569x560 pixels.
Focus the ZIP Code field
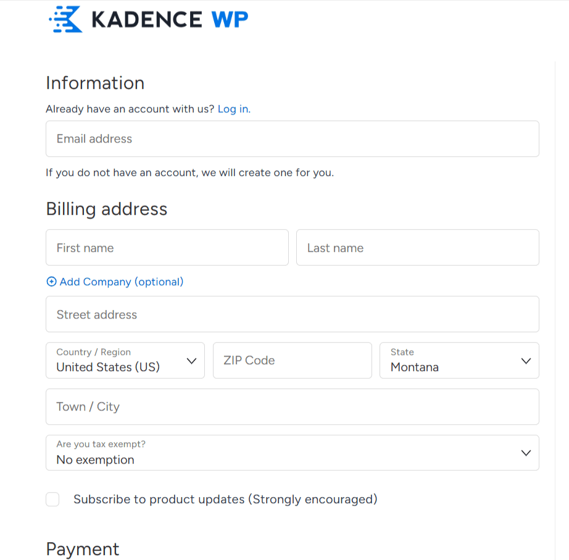293,360
